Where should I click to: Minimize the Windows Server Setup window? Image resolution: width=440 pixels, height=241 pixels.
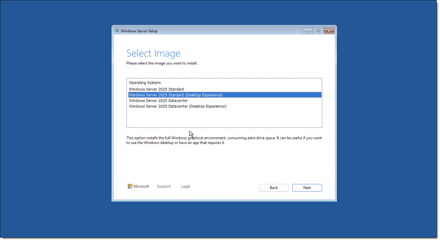point(307,31)
